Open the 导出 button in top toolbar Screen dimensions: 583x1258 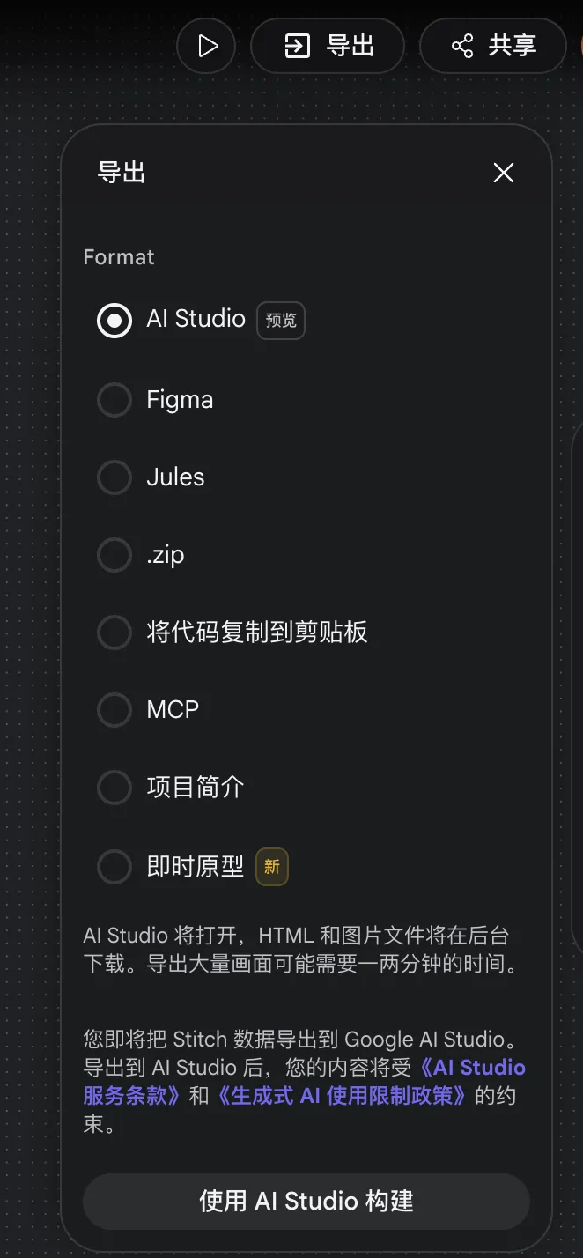328,46
